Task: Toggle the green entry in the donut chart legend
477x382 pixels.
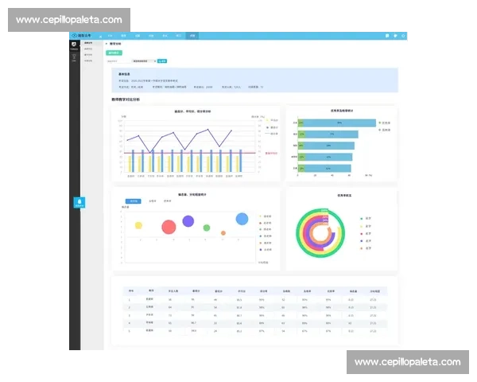Action: [362, 217]
